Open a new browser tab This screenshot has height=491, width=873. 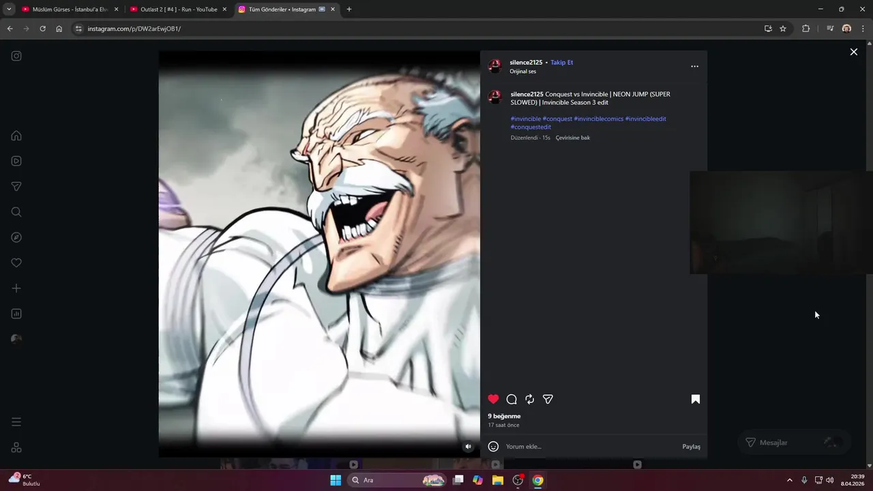349,10
